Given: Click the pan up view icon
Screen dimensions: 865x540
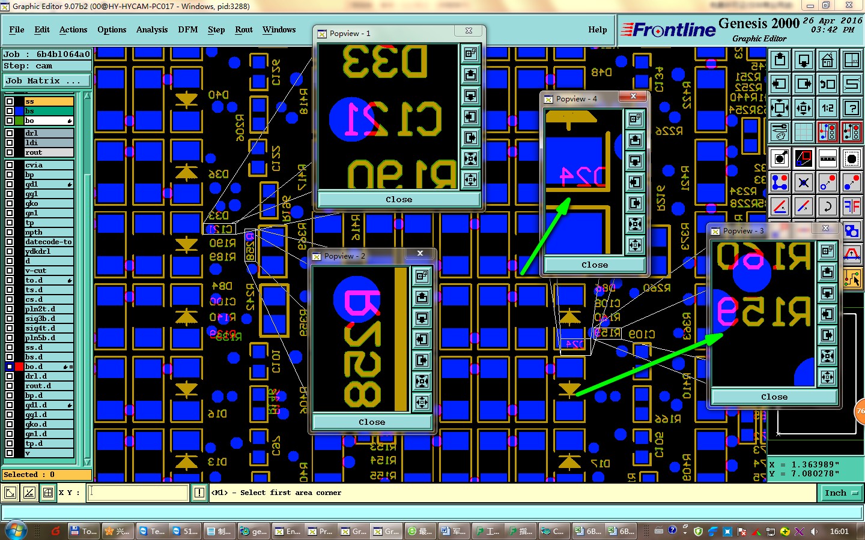Looking at the screenshot, I should pyautogui.click(x=780, y=60).
